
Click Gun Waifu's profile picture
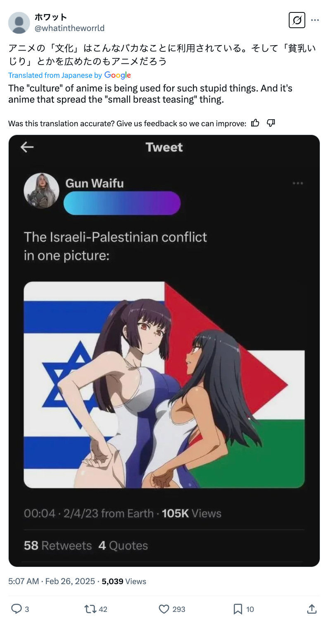[x=41, y=190]
